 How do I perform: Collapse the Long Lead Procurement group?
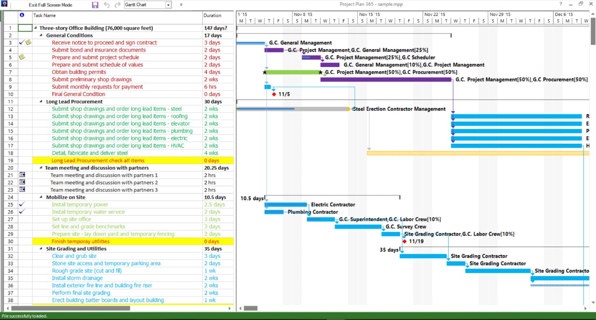point(42,102)
